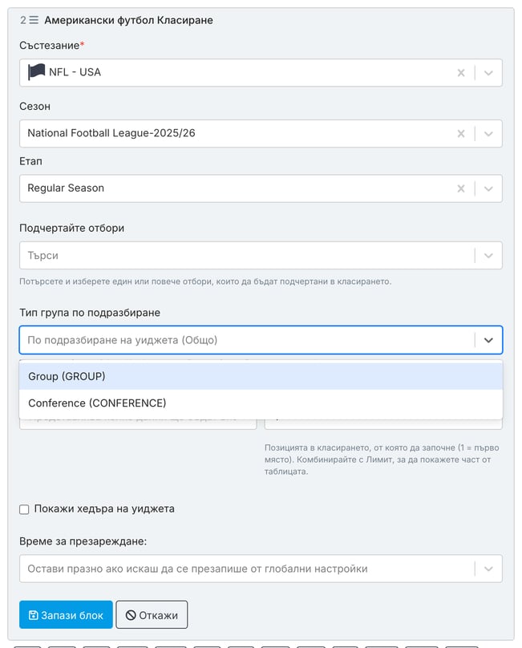The height and width of the screenshot is (648, 522).
Task: Click the flag icon next to NFL - USA
Action: click(x=36, y=72)
